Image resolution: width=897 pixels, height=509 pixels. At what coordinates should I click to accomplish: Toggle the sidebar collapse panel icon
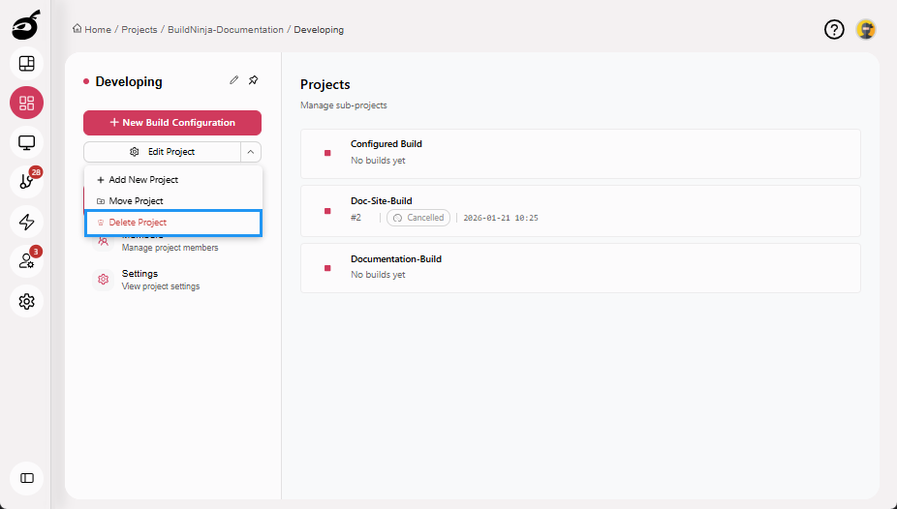(26, 478)
